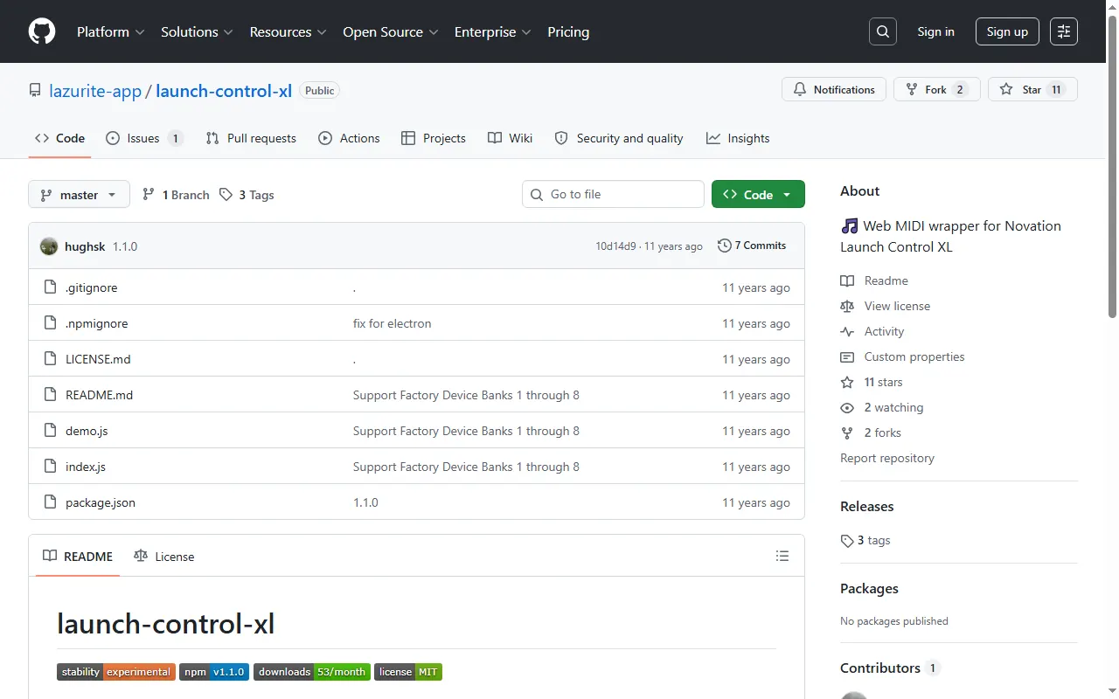Switch to the Actions tab
The height and width of the screenshot is (699, 1119).
[x=349, y=138]
